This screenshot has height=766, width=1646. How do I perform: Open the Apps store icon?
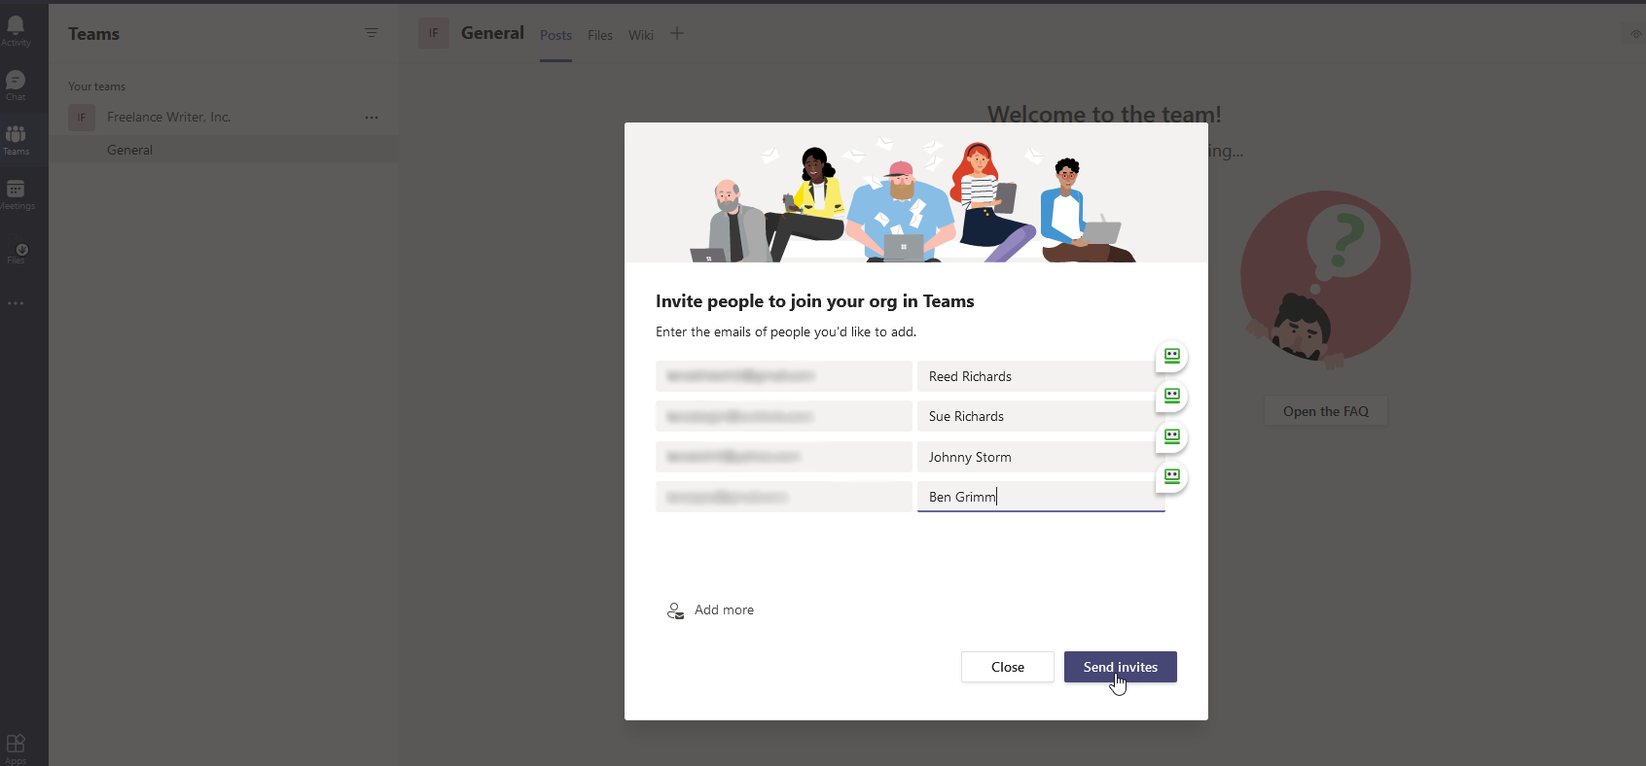[x=16, y=748]
